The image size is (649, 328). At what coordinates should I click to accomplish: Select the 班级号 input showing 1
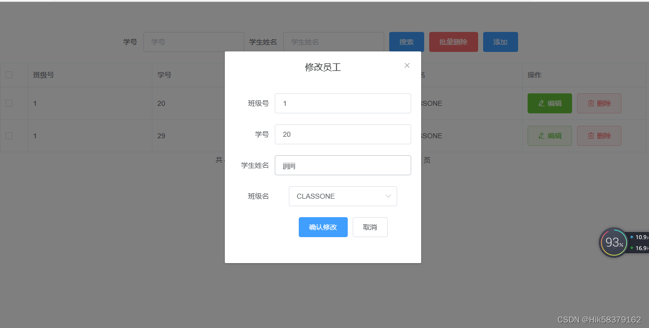[343, 103]
